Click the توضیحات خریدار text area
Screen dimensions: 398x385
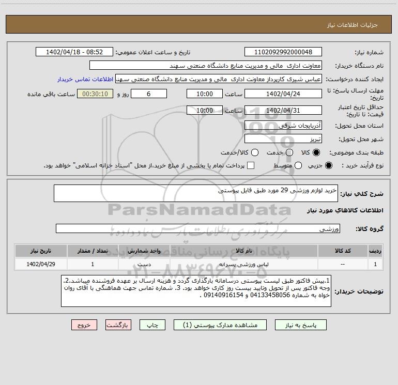(196, 291)
